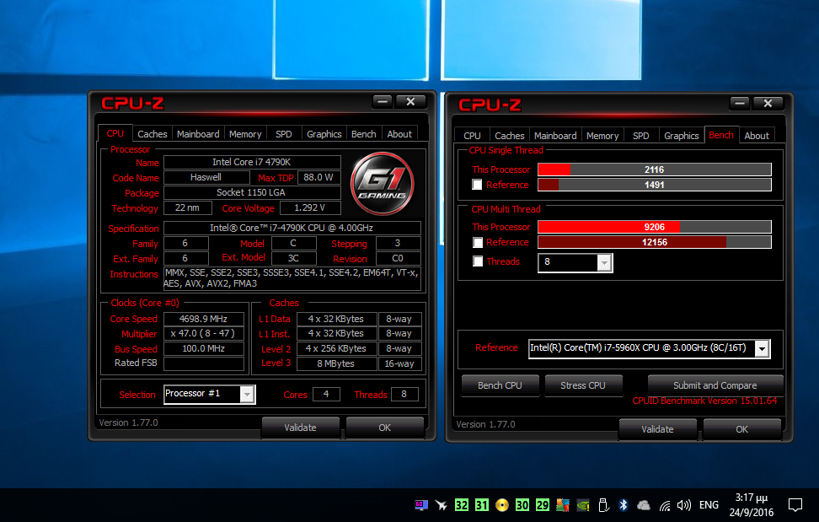Click the Core Speed field 4698.9 MHz
Image resolution: width=819 pixels, height=522 pixels.
click(204, 319)
